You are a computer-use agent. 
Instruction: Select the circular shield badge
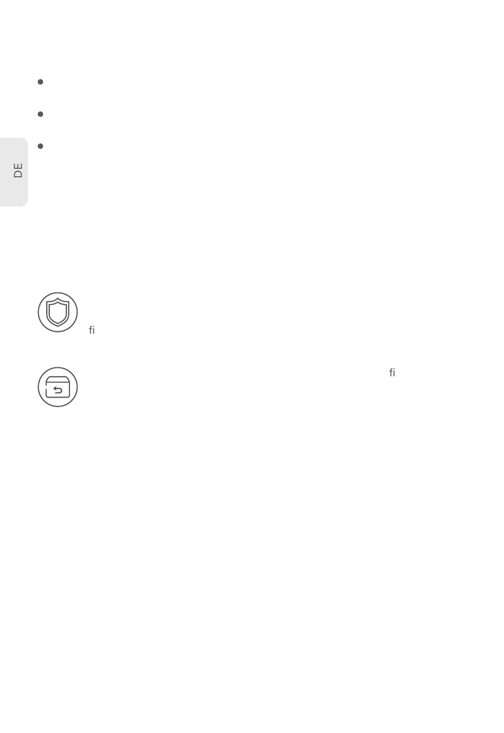[58, 312]
